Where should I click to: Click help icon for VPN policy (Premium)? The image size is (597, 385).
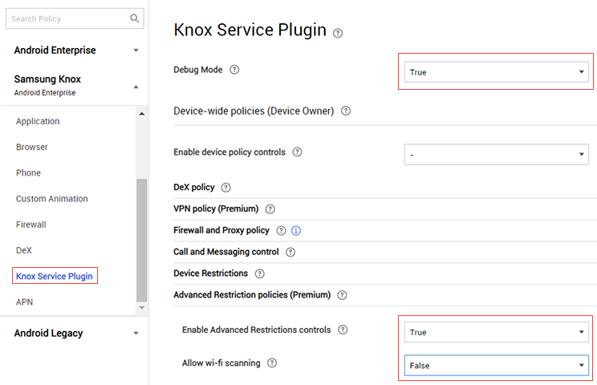[270, 209]
